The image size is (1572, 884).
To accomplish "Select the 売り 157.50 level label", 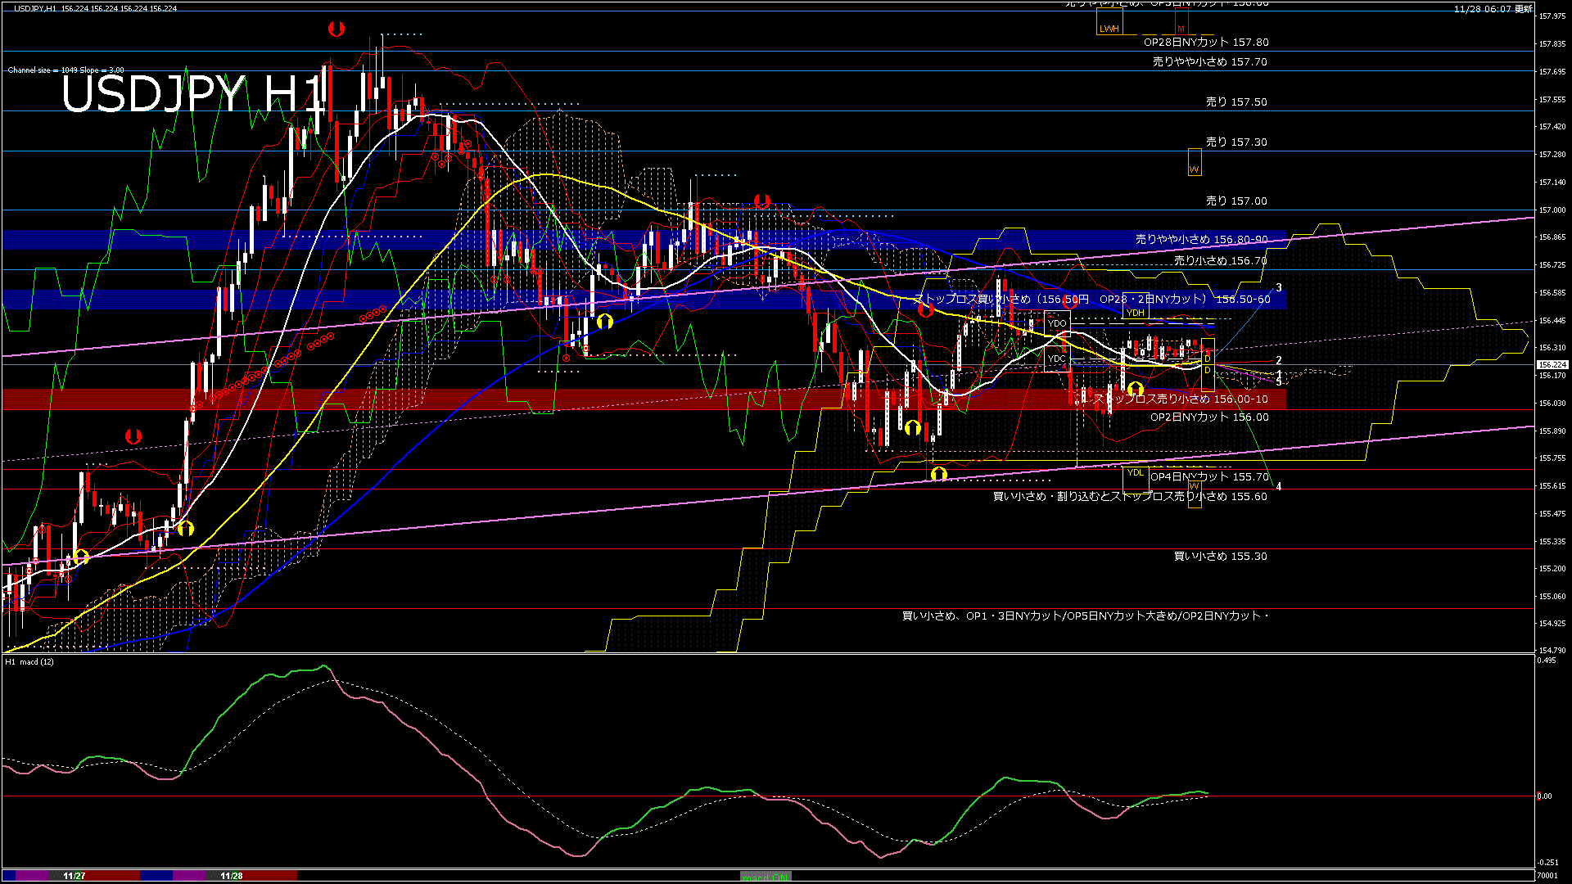I will pos(1235,102).
